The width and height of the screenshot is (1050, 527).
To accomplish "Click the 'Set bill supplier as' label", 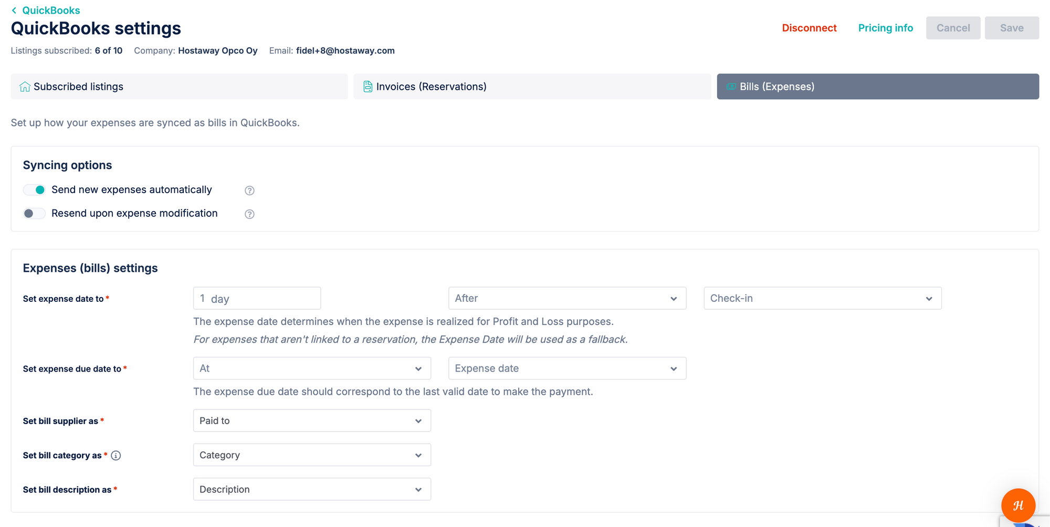I will coord(60,421).
